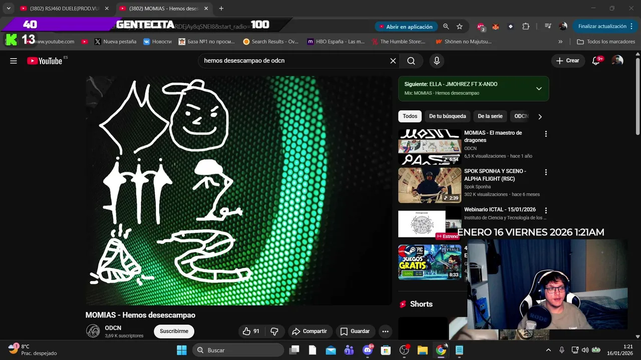Open the YouTube account avatar menu
This screenshot has width=641, height=360.
617,60
